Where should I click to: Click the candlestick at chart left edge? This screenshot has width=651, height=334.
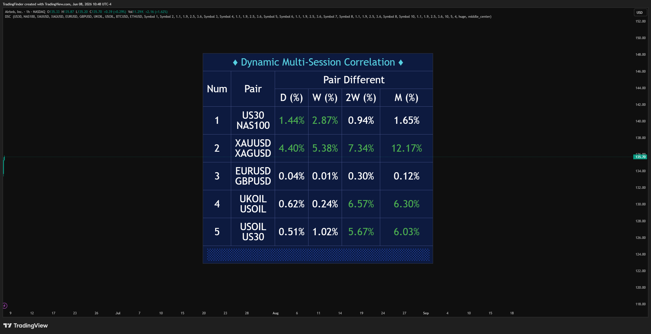pos(4,166)
